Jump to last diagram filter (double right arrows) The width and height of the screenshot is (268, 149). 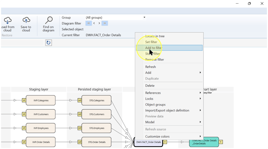pos(105,23)
